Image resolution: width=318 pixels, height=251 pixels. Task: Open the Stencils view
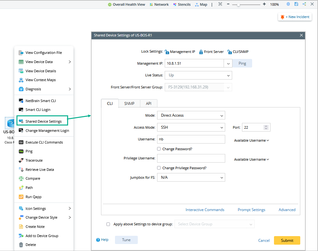tap(182, 4)
